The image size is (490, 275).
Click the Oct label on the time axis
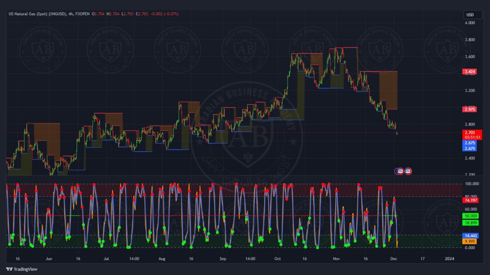[x=277, y=259]
